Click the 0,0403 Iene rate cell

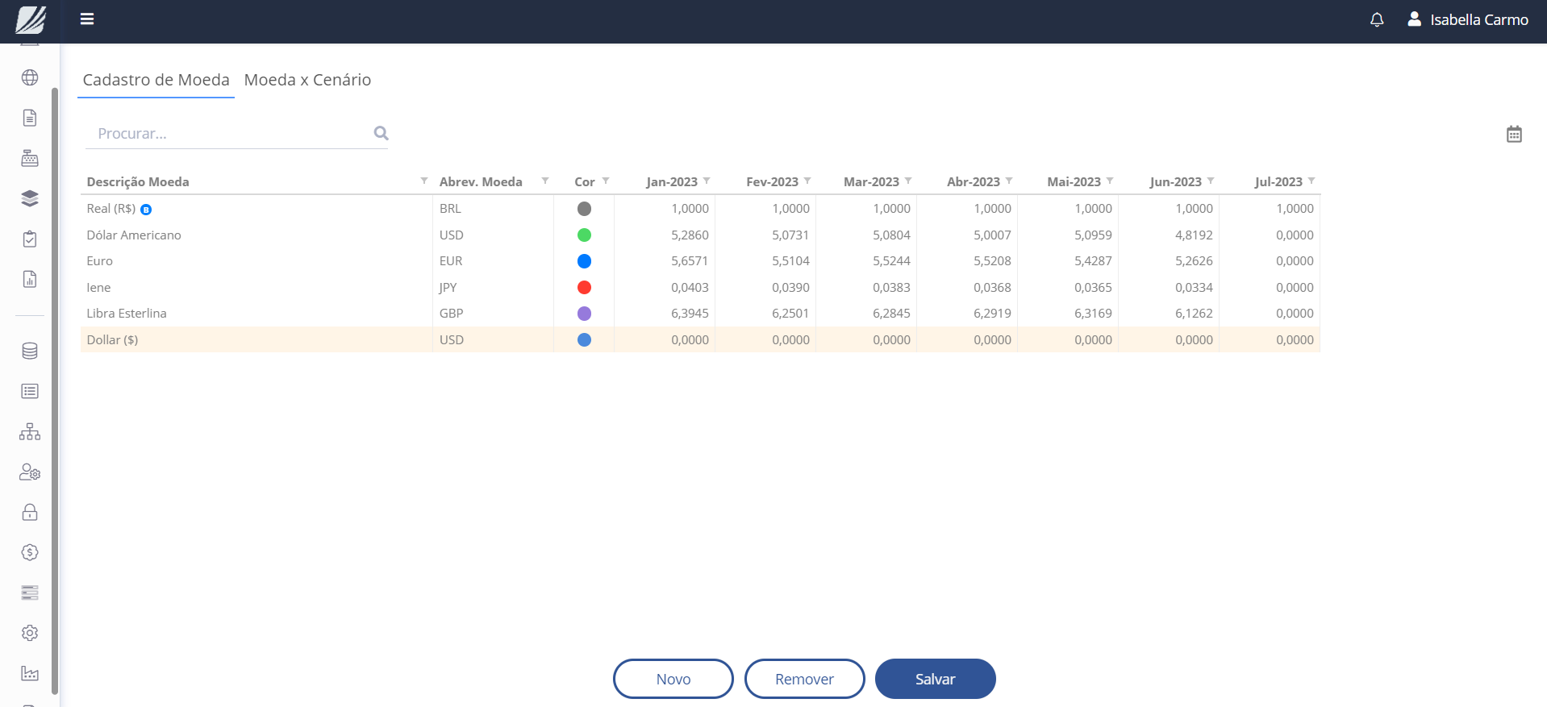665,287
